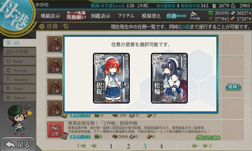The height and width of the screenshot is (151, 252).
Task: Filter quests by Daily tab
Action: point(20,61)
